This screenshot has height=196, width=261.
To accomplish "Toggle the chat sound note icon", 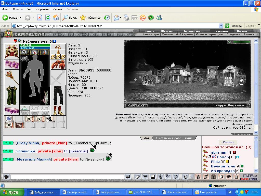I will point(176,177).
